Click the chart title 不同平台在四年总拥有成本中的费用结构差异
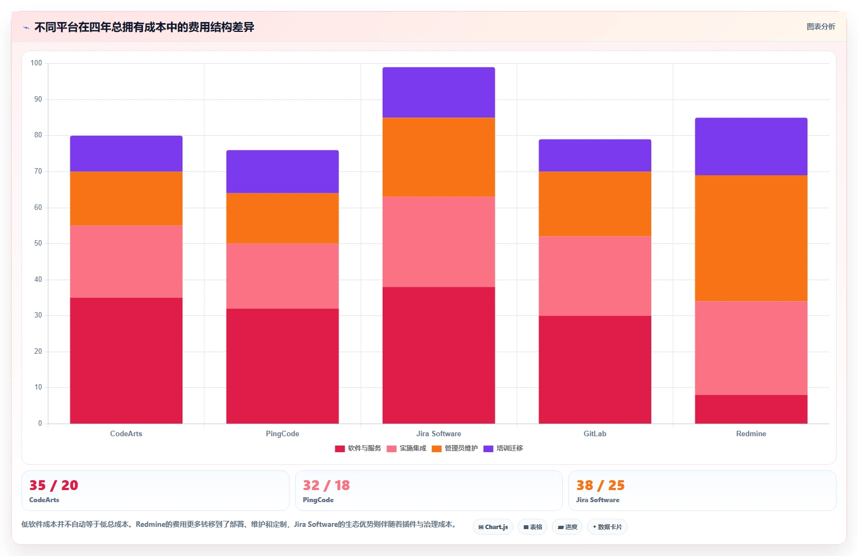Viewport: 858px width, 556px height. pos(145,27)
